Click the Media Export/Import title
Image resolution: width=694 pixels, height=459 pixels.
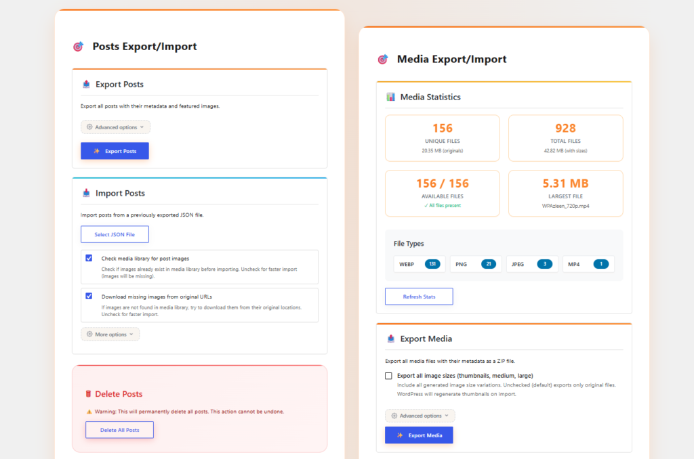coord(451,60)
